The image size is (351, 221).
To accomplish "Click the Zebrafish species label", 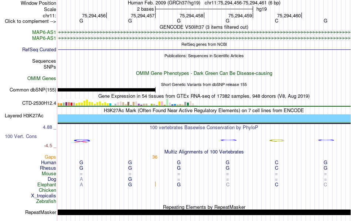I will 46,201.
